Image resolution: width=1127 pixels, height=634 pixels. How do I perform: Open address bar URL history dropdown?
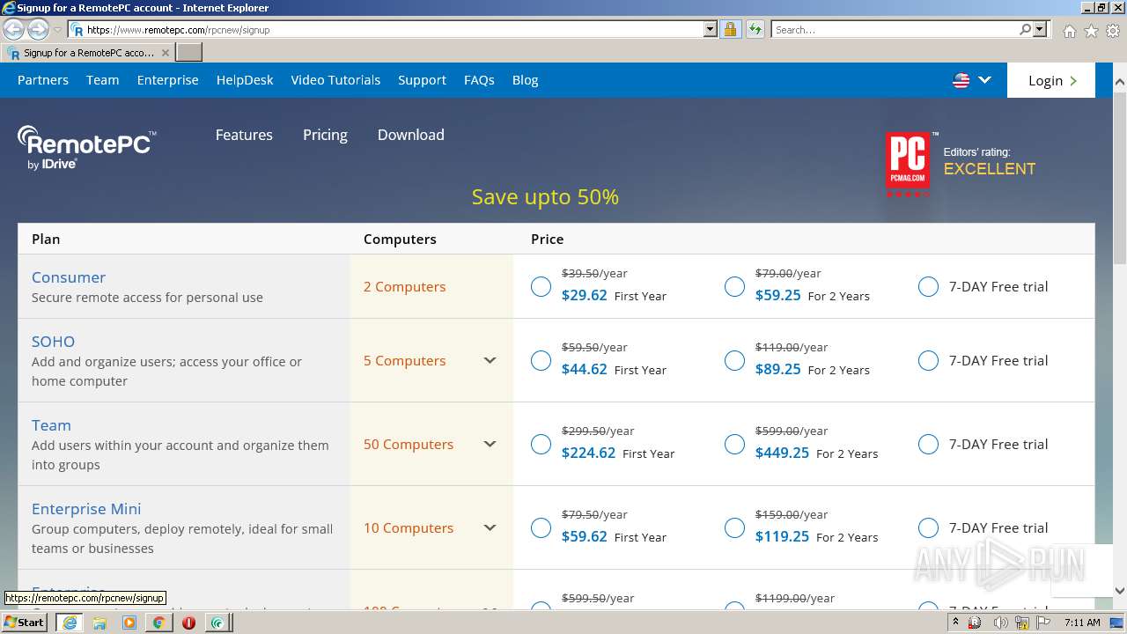pos(711,29)
